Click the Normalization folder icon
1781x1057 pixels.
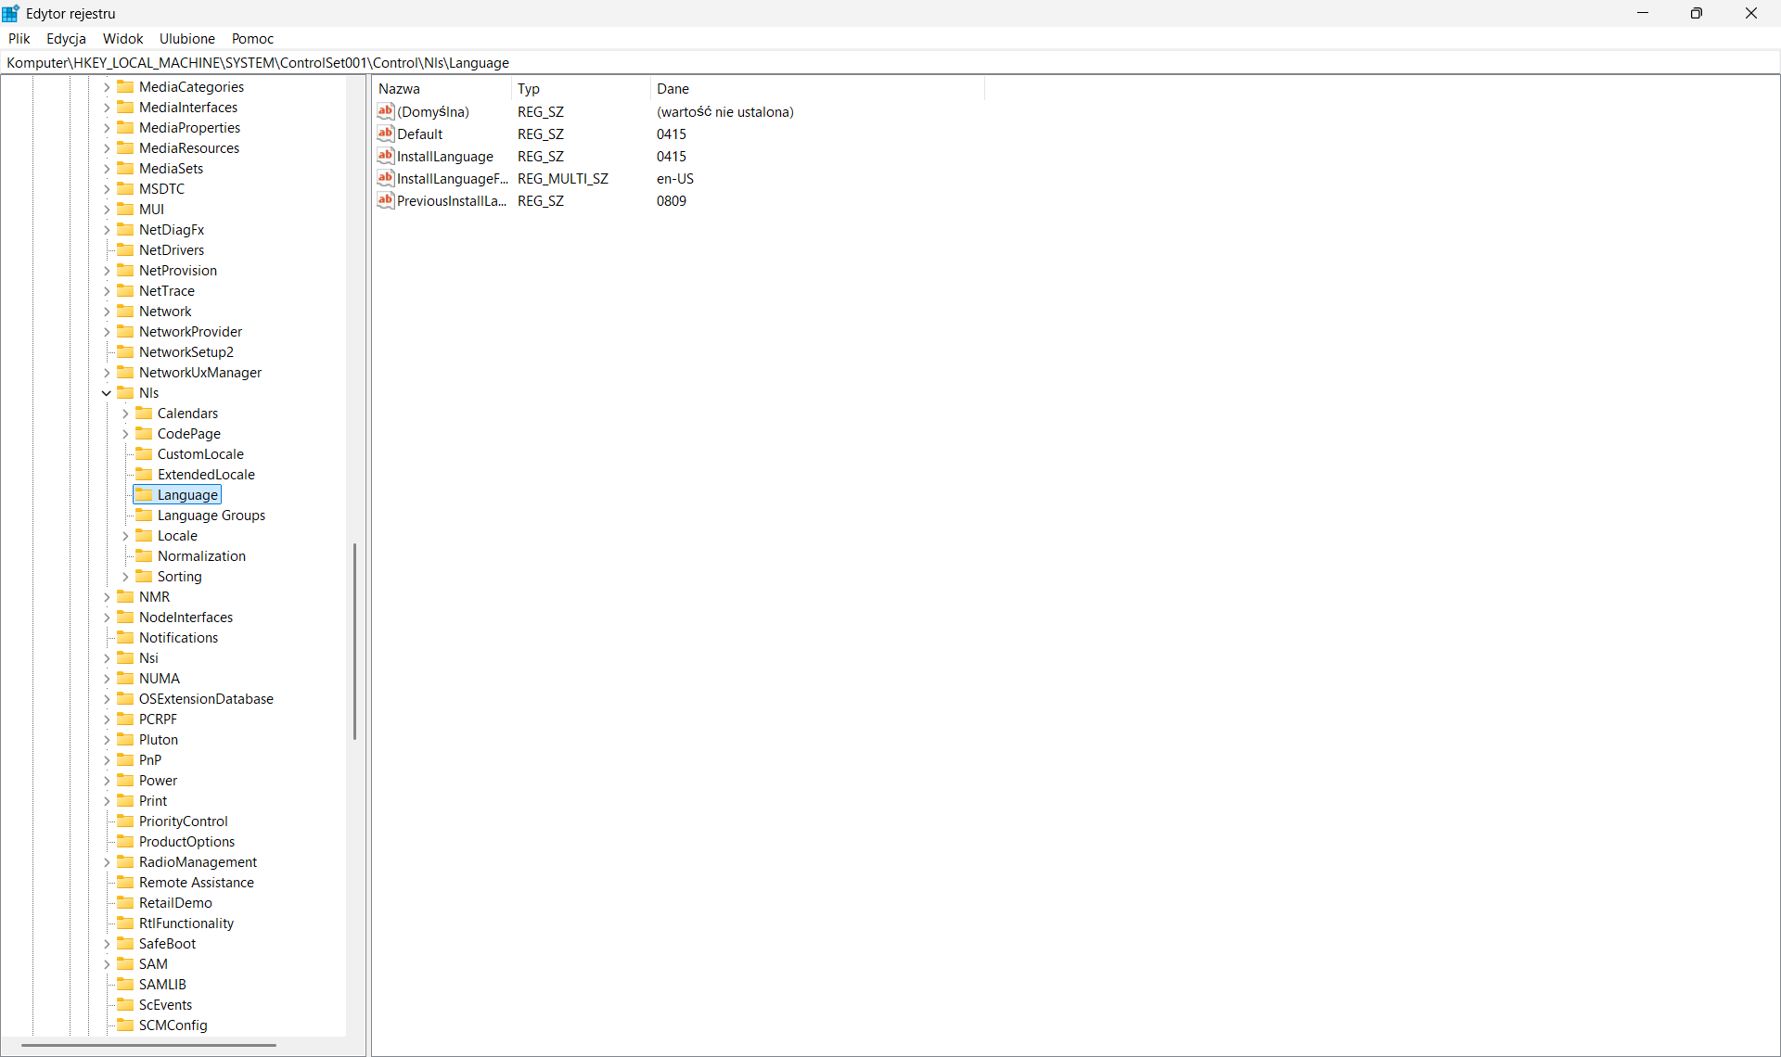tap(144, 555)
